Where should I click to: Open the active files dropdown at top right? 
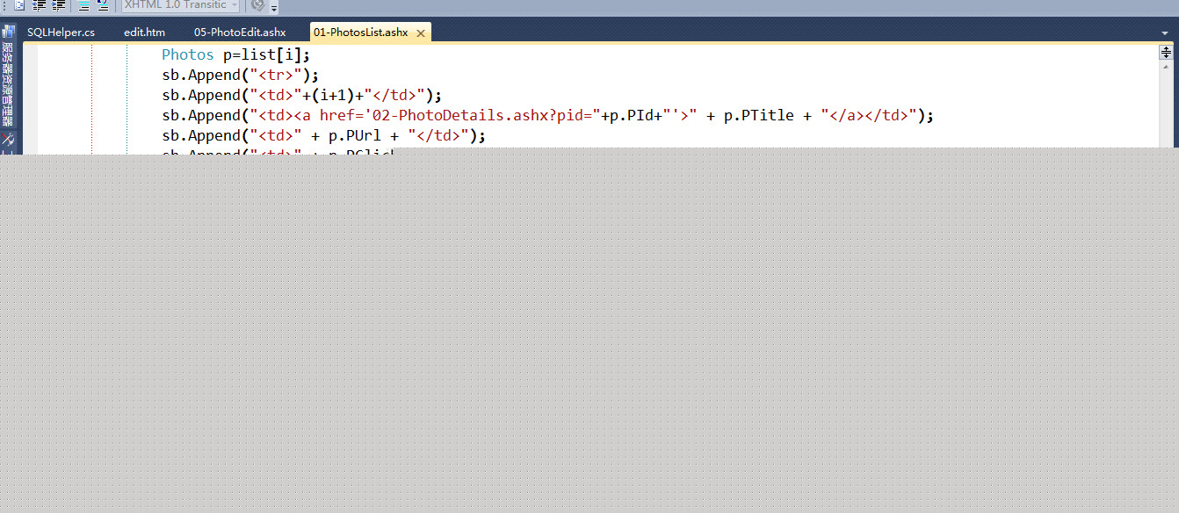coord(1164,32)
